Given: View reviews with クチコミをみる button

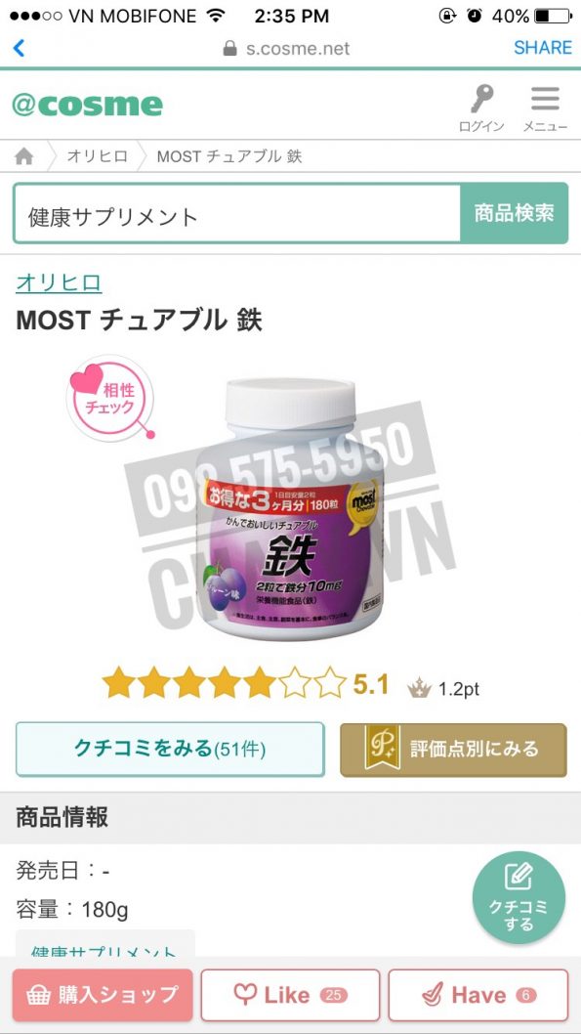Looking at the screenshot, I should [170, 750].
